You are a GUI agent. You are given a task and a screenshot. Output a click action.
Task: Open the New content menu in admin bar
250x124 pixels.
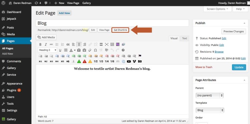point(59,3)
